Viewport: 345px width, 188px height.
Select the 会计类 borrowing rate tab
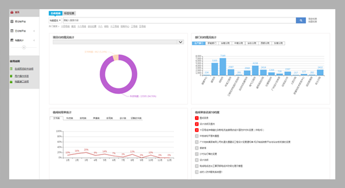click(123, 118)
